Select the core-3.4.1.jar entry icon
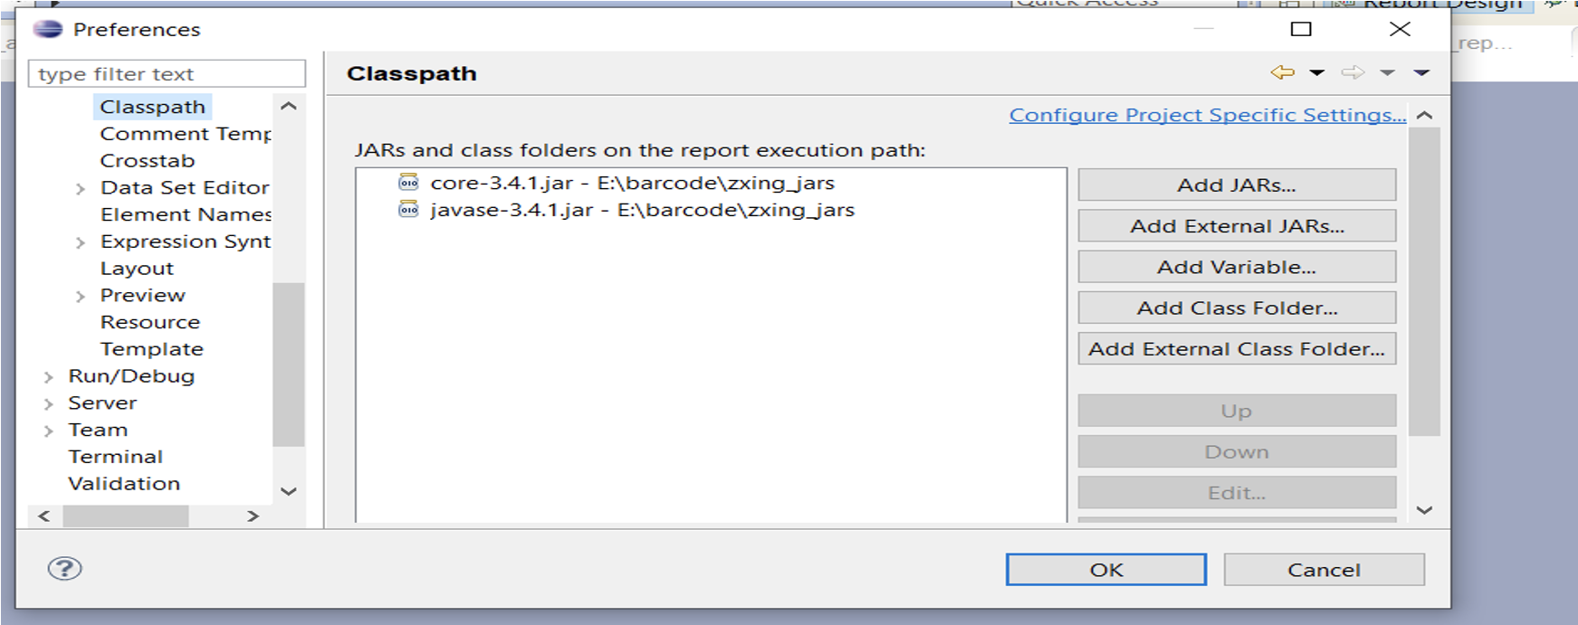 [409, 183]
